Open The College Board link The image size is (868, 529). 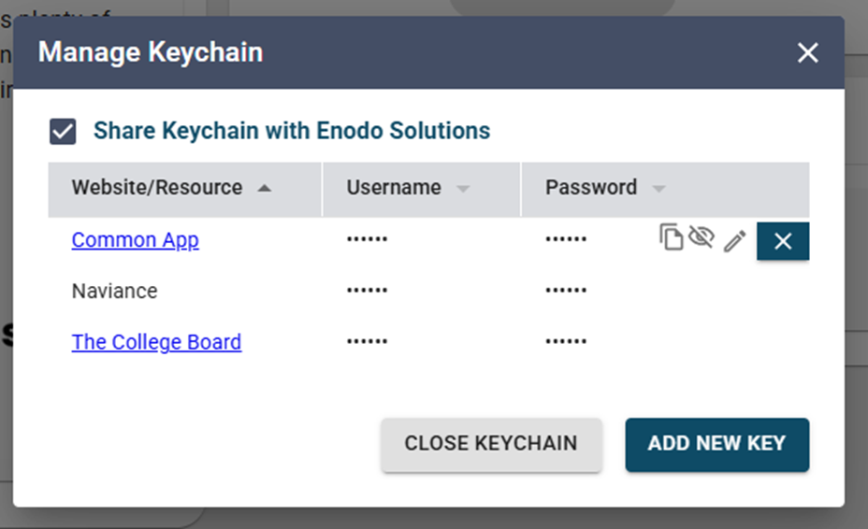point(156,342)
